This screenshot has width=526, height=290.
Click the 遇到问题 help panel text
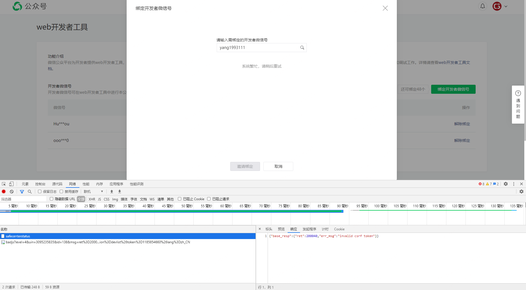pos(518,108)
